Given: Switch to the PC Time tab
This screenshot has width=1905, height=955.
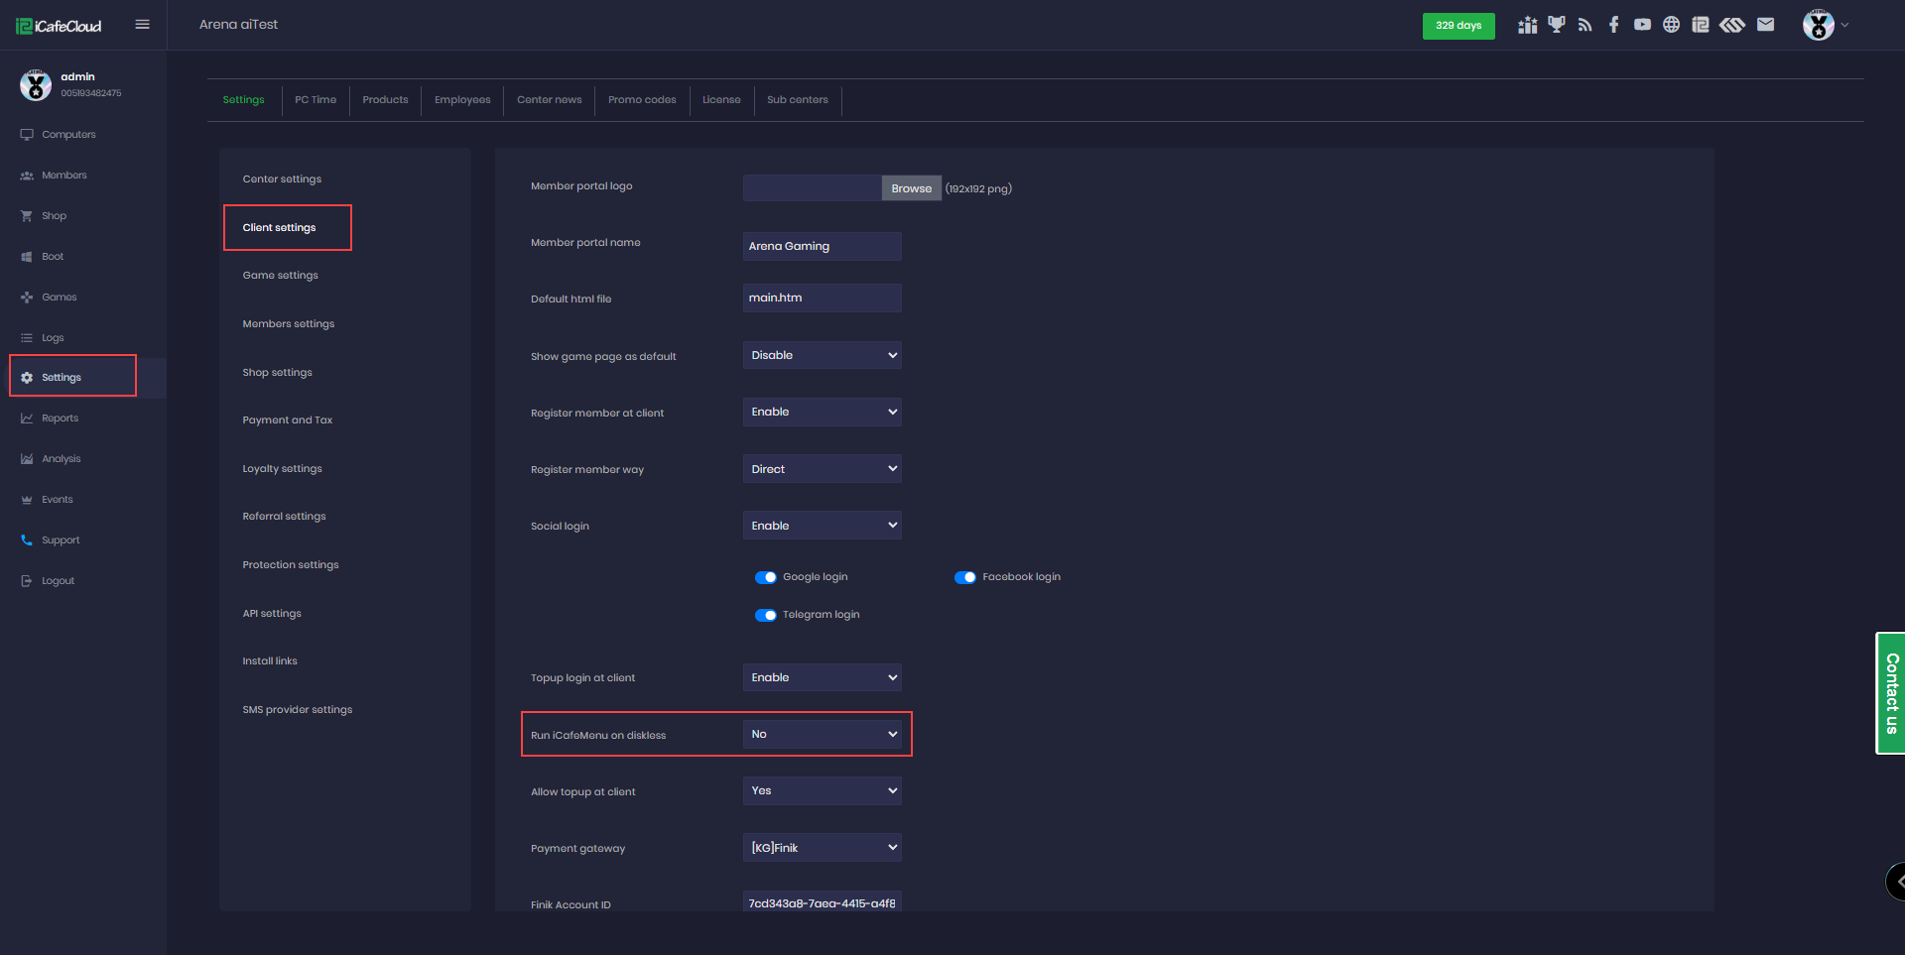Looking at the screenshot, I should pyautogui.click(x=316, y=100).
